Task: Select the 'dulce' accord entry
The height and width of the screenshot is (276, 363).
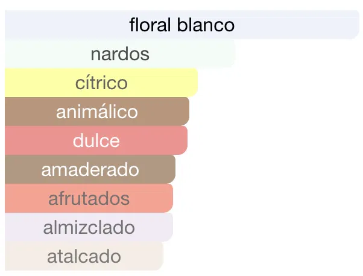Action: tap(96, 140)
